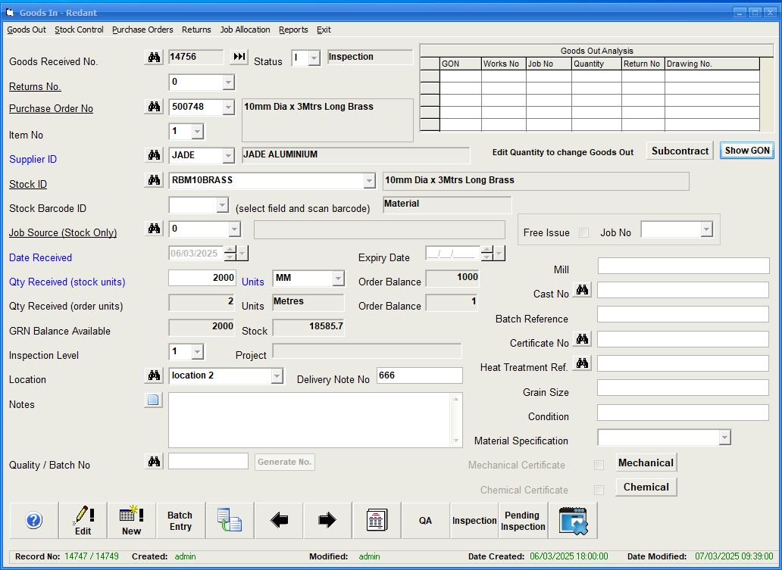Viewport: 782px width, 570px height.
Task: Click the exit window icon in bottom toolbar
Action: [x=573, y=520]
